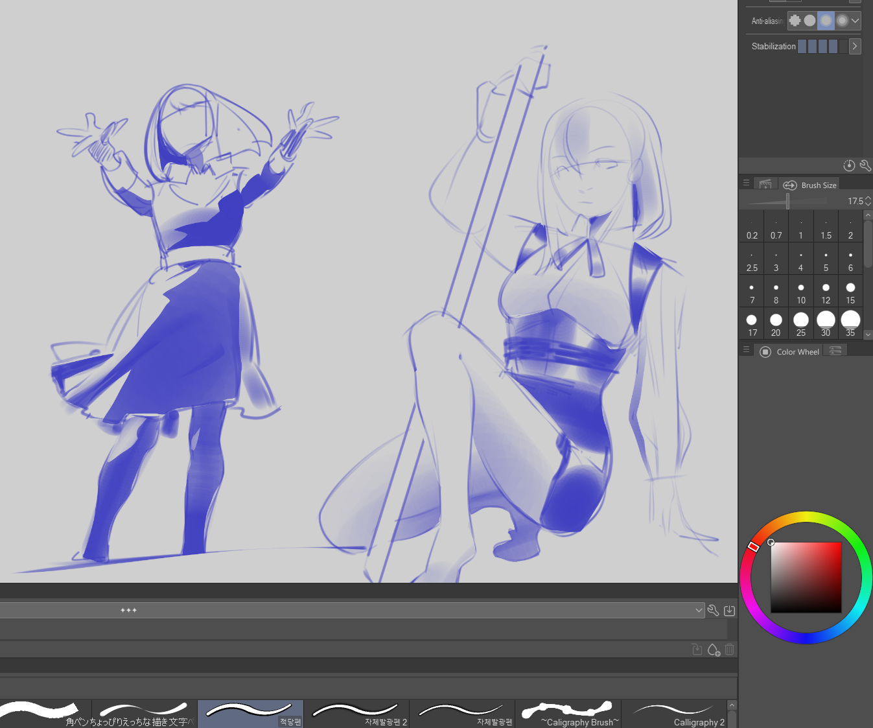The height and width of the screenshot is (728, 873).
Task: Click the brush preset wrench icon
Action: (713, 610)
